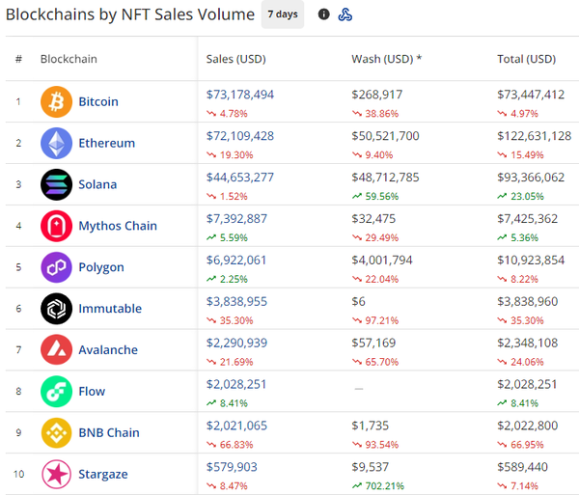
Task: Click the Bitcoin logo icon
Action: pyautogui.click(x=56, y=101)
